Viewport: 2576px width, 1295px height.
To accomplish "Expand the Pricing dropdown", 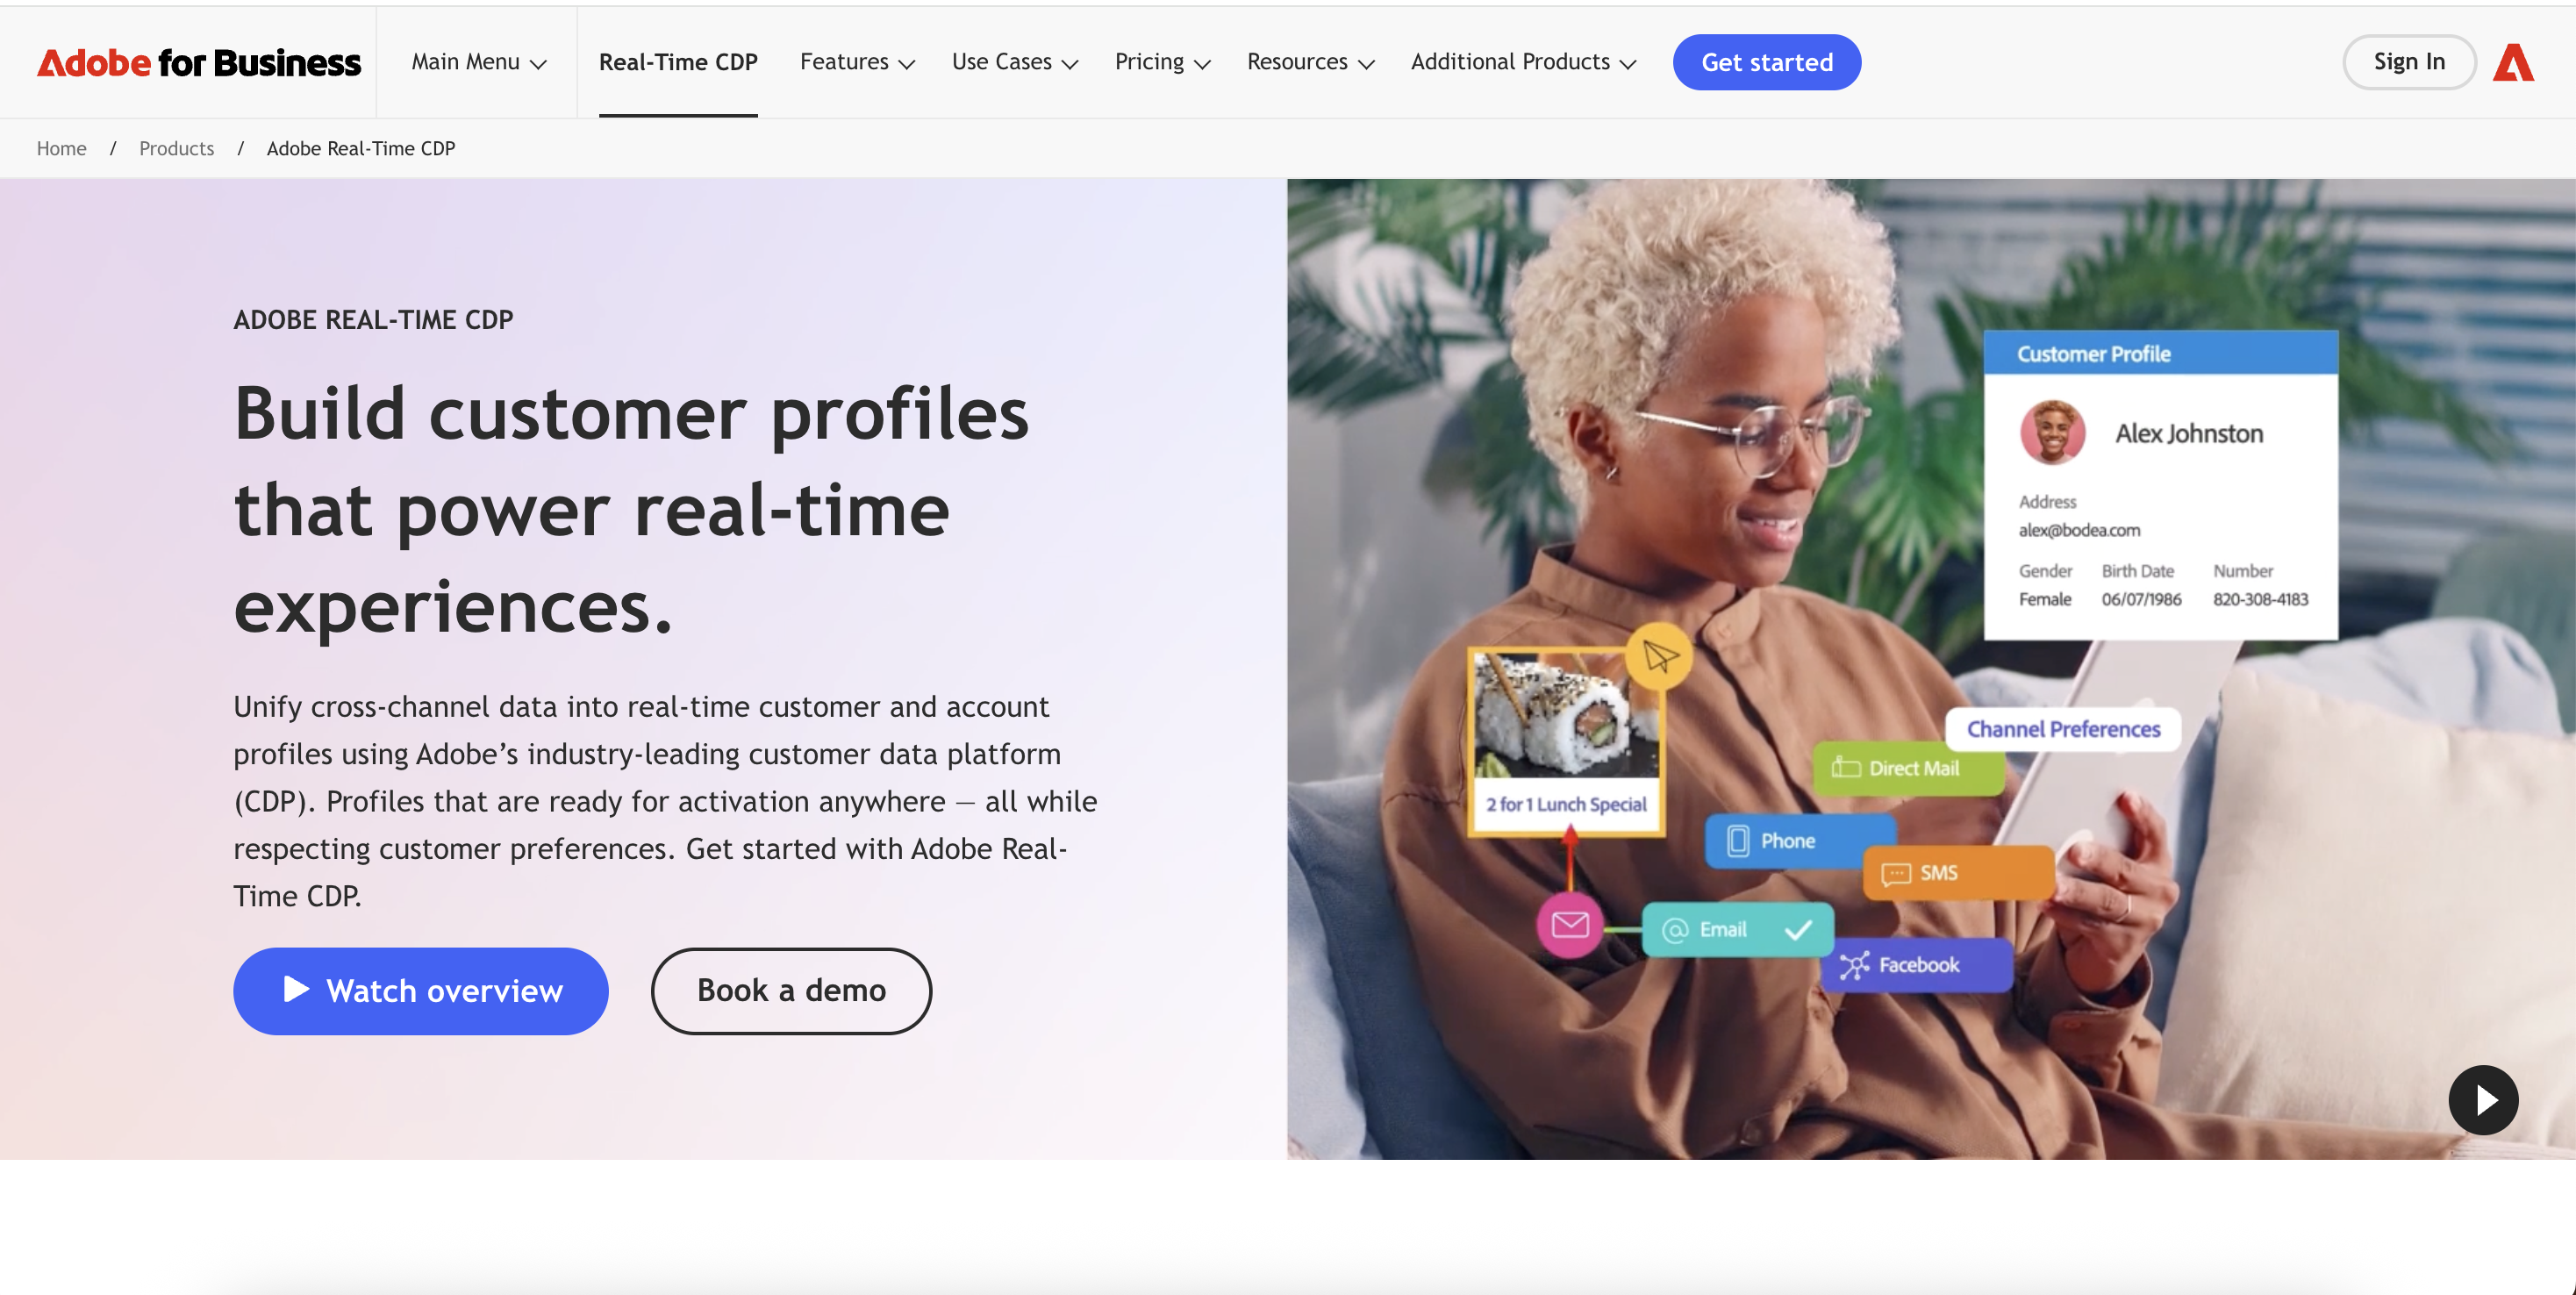I will pyautogui.click(x=1162, y=62).
